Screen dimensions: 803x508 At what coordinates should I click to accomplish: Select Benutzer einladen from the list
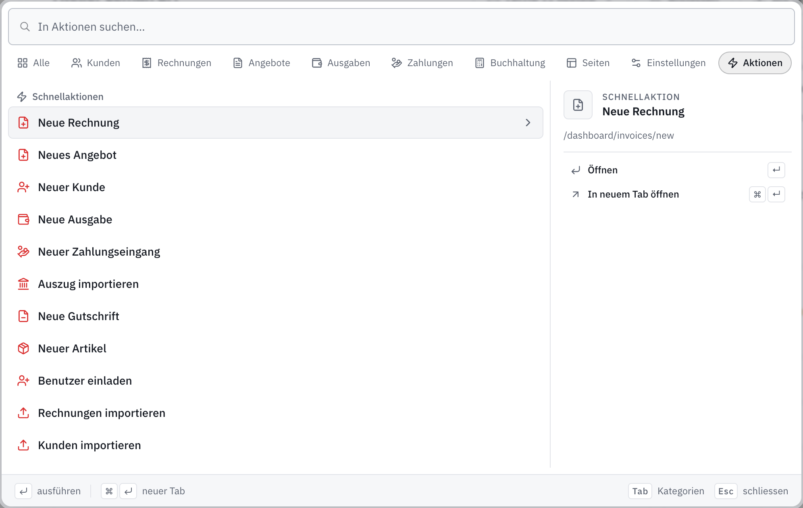click(276, 381)
